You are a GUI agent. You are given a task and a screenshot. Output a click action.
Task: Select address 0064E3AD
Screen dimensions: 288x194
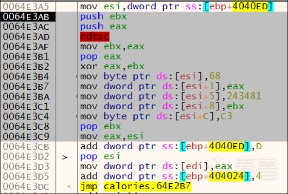pyautogui.click(x=26, y=37)
